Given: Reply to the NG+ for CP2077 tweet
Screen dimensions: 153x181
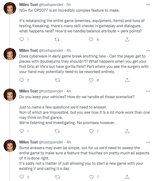Looking at the screenshot, I should click(22, 39).
